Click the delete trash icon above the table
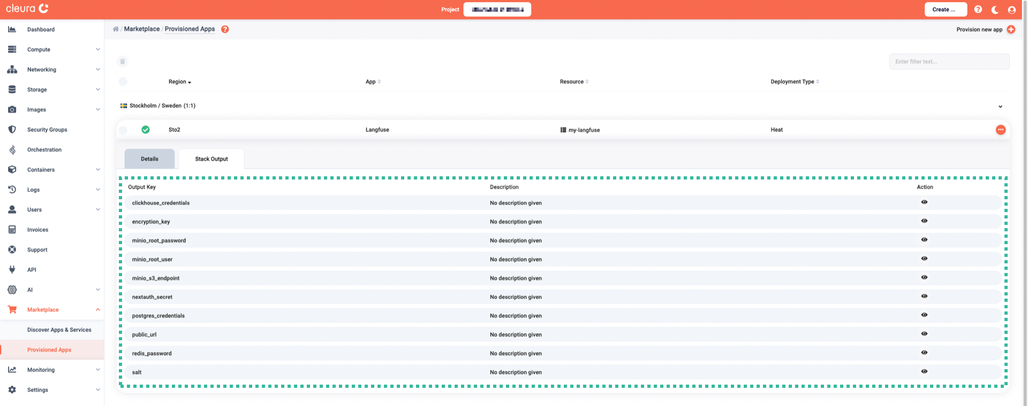1028x406 pixels. [x=123, y=61]
